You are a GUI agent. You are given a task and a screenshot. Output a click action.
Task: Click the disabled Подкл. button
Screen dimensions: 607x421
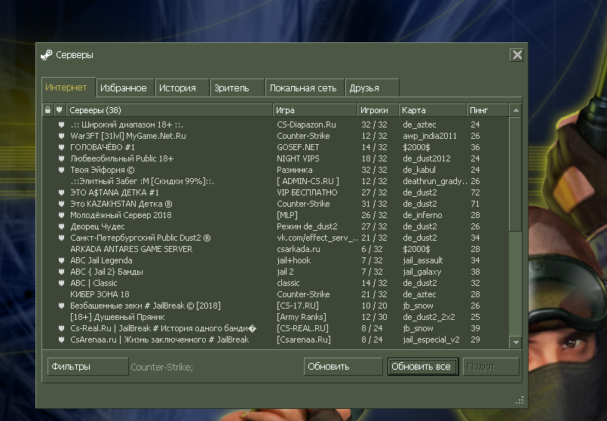tap(491, 367)
